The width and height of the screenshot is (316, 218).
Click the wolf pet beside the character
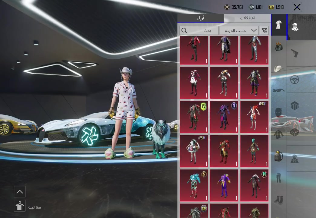pyautogui.click(x=161, y=139)
